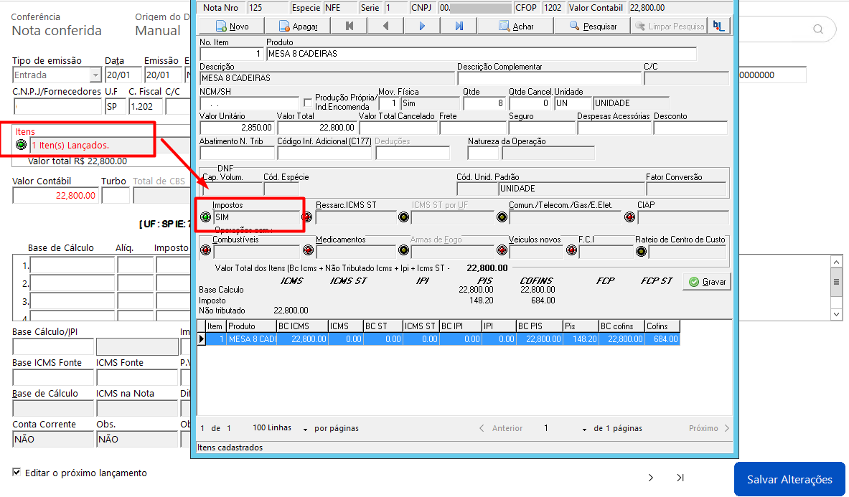Open the Itens lançados green indicator

coord(21,144)
